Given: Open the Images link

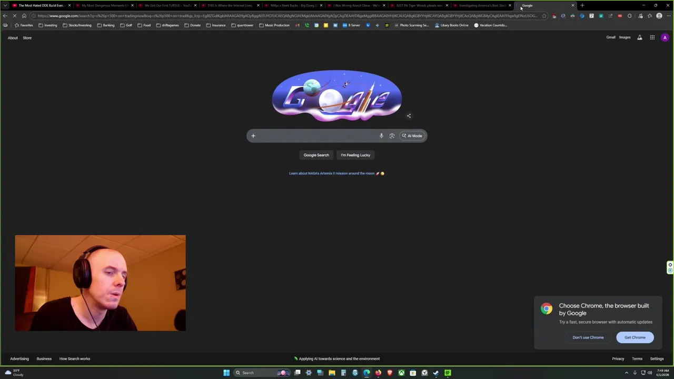Looking at the screenshot, I should 625,37.
